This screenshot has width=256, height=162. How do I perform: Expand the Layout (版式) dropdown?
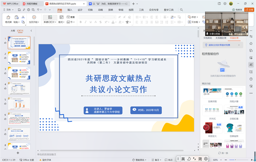click(x=61, y=22)
